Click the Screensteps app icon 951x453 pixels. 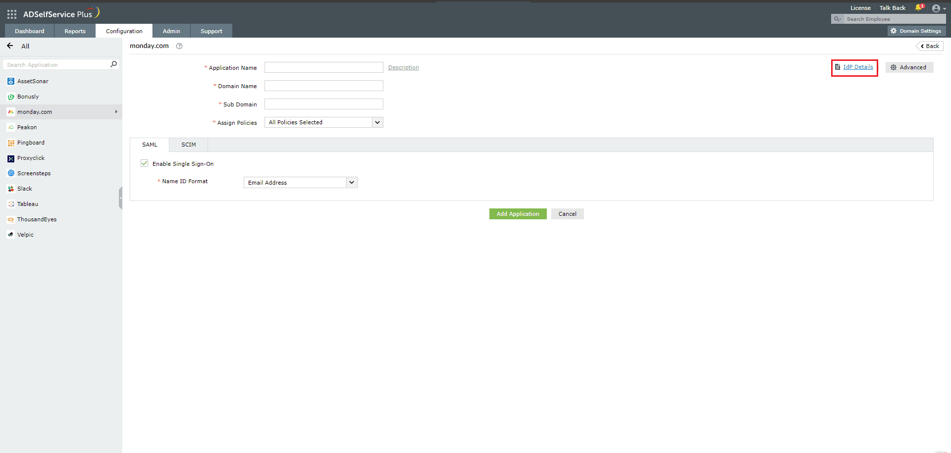click(x=11, y=173)
